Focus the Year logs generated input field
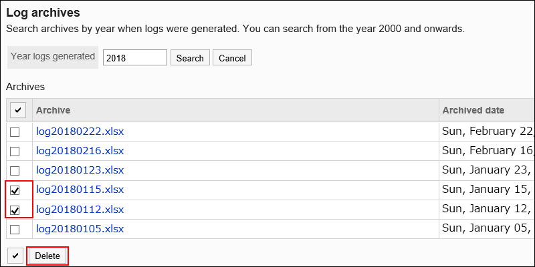Image resolution: width=535 pixels, height=267 pixels. [135, 57]
